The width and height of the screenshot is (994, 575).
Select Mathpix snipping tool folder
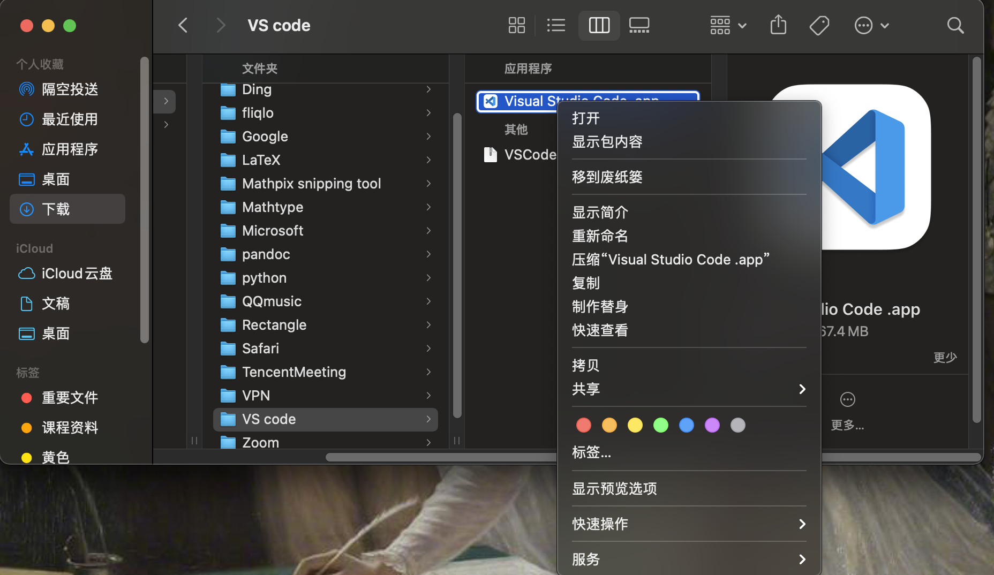326,184
